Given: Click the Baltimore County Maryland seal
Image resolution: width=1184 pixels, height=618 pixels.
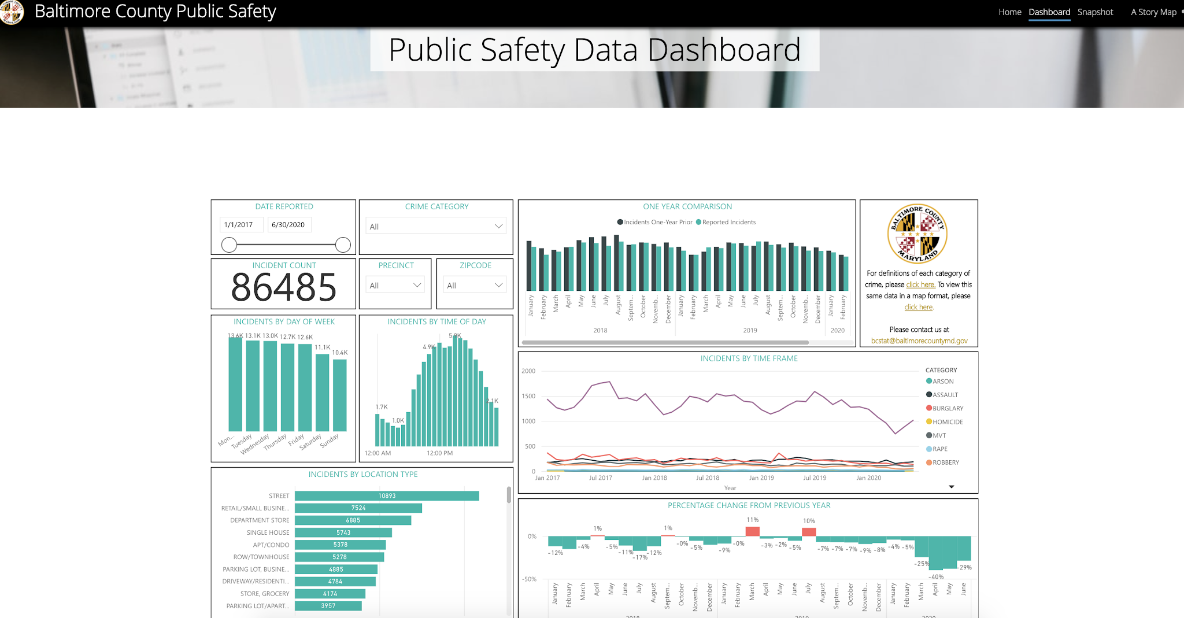Looking at the screenshot, I should tap(918, 234).
